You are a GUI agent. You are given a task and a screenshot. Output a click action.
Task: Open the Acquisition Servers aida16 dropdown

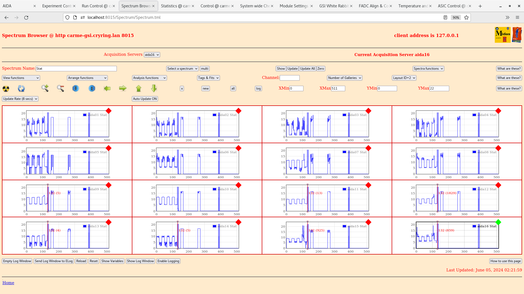(152, 55)
